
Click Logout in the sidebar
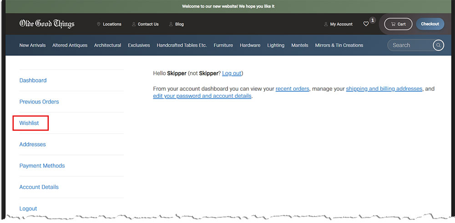(28, 208)
